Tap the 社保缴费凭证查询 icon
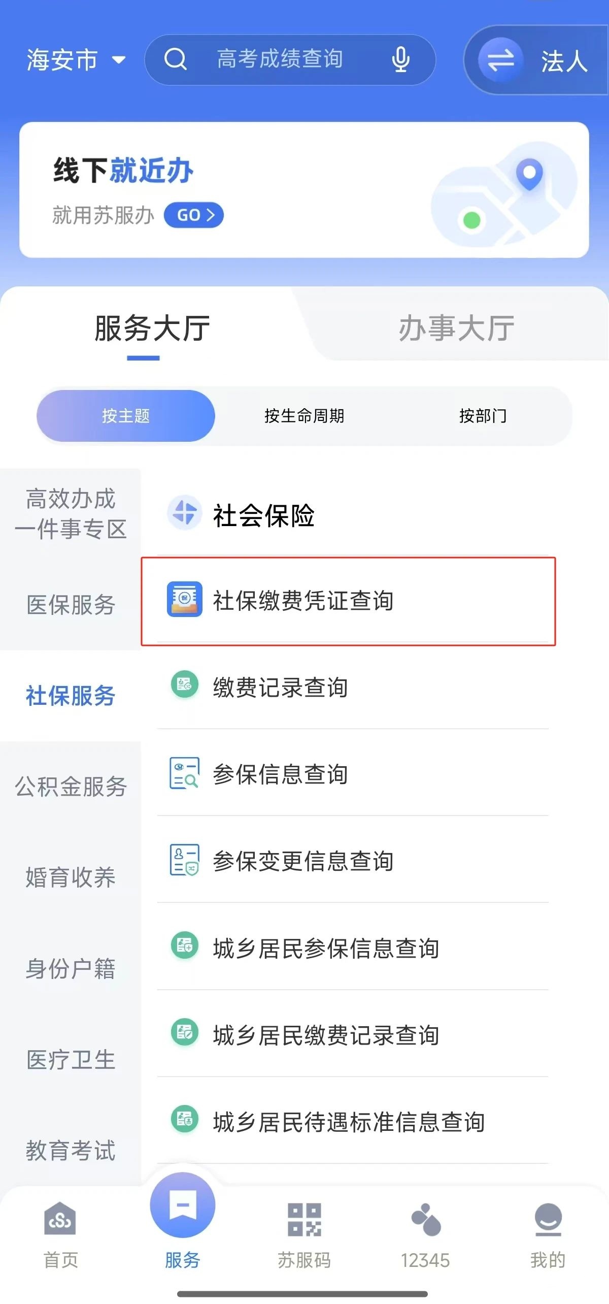 coord(185,599)
